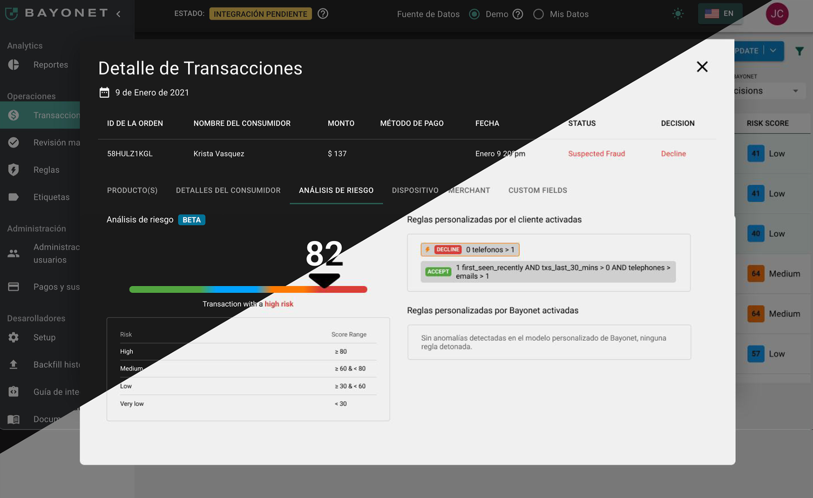Open the Merchant tab
Image resolution: width=813 pixels, height=498 pixels.
[x=469, y=190]
